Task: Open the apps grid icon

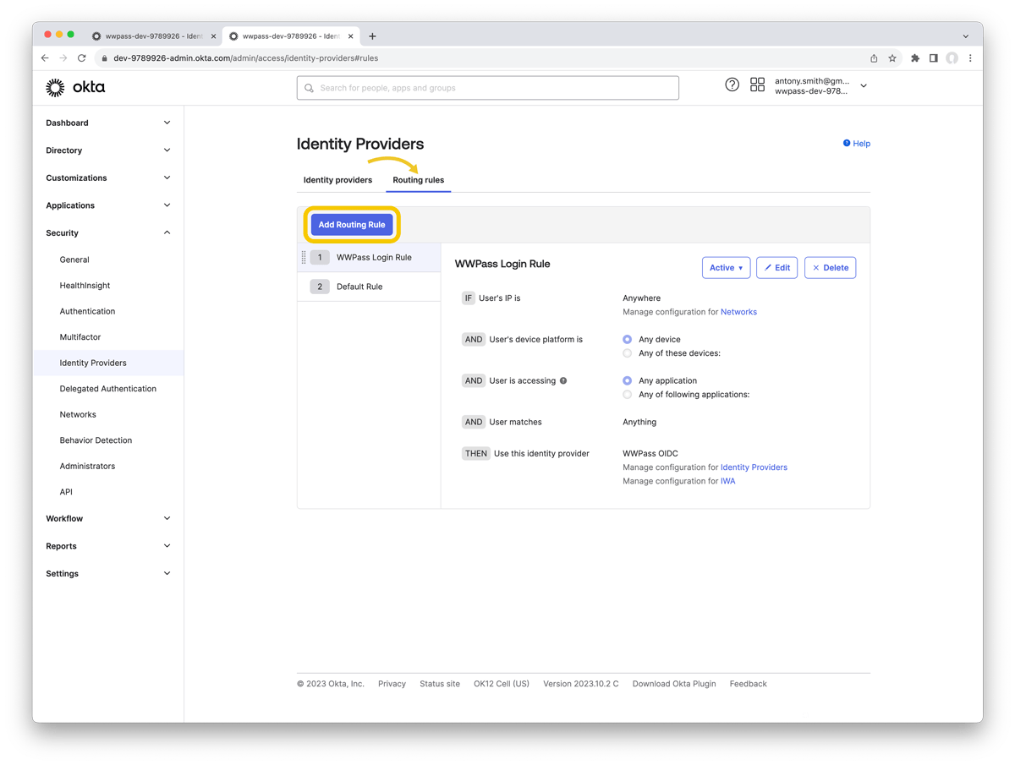Action: (x=757, y=85)
